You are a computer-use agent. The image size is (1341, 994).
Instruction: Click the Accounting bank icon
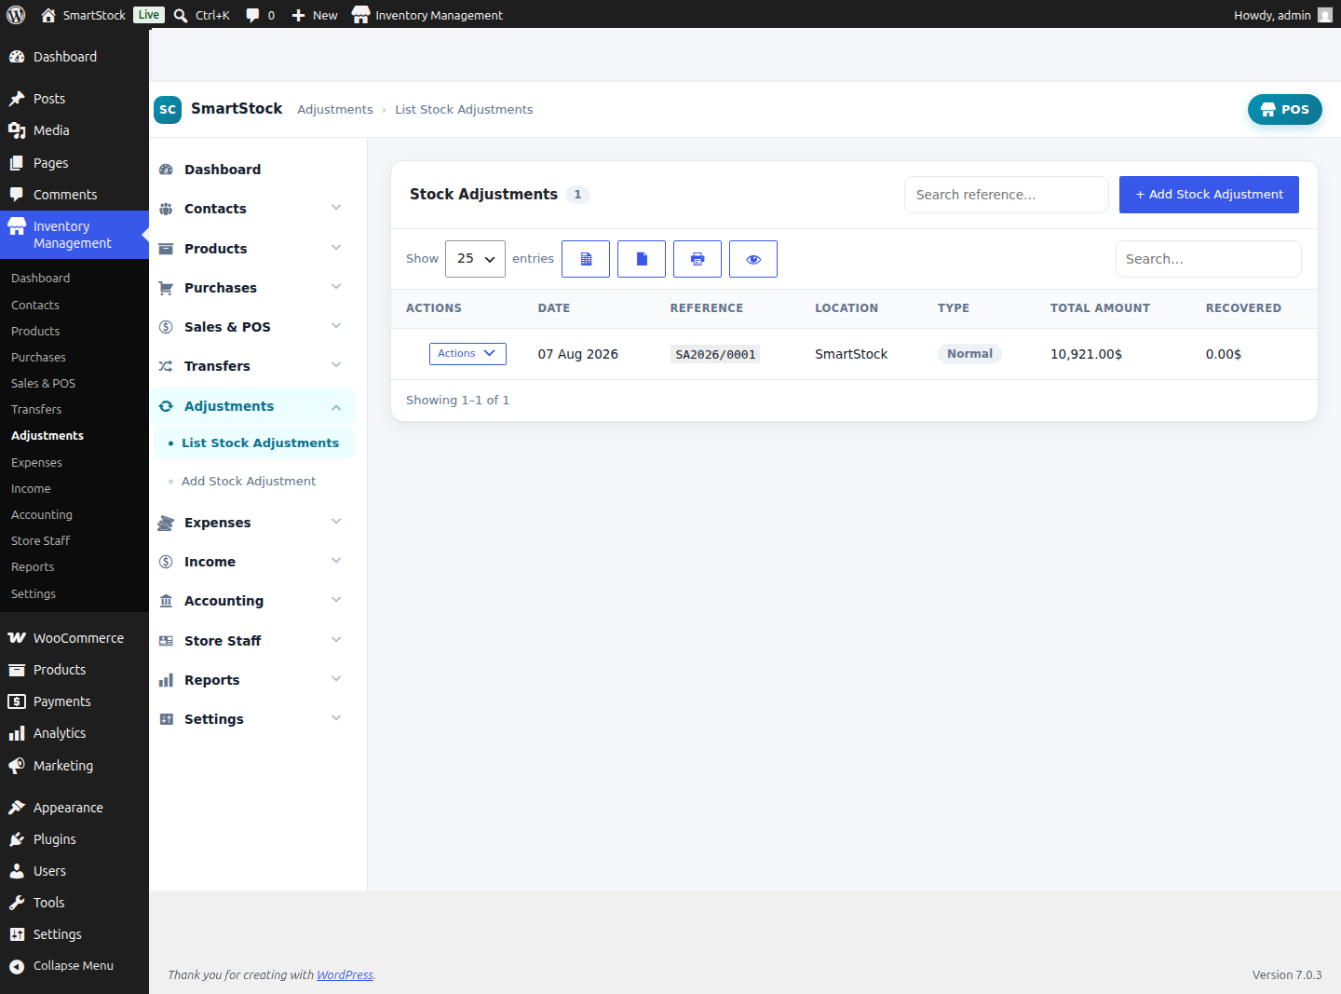166,601
